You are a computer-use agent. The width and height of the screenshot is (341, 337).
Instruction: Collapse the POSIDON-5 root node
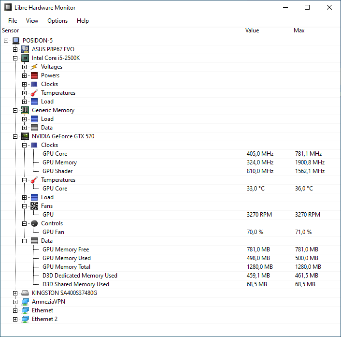coord(6,41)
